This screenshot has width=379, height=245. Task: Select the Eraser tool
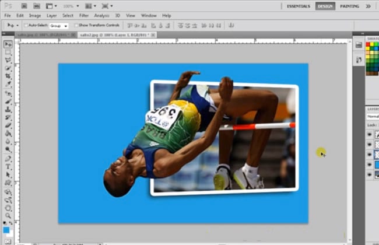tap(8, 125)
